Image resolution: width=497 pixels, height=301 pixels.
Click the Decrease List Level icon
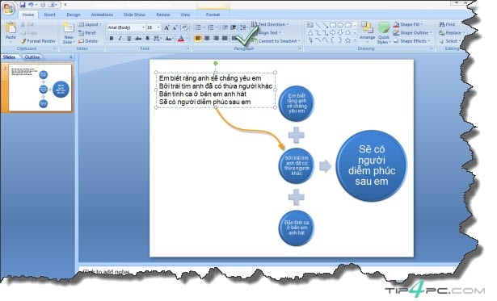[225, 27]
